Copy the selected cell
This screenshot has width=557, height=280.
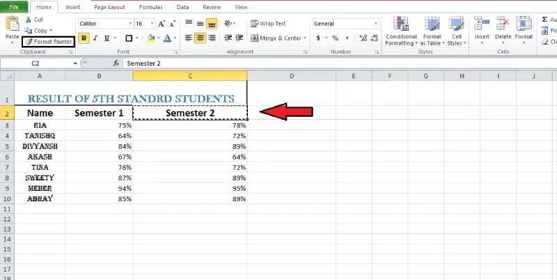pyautogui.click(x=36, y=31)
